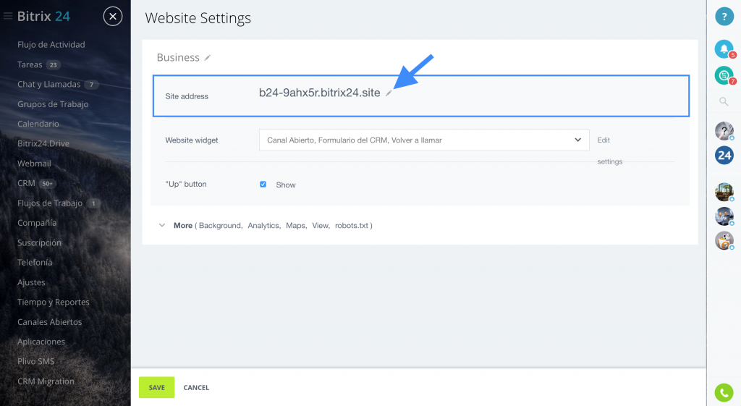Open Webmail in the sidebar

(34, 163)
